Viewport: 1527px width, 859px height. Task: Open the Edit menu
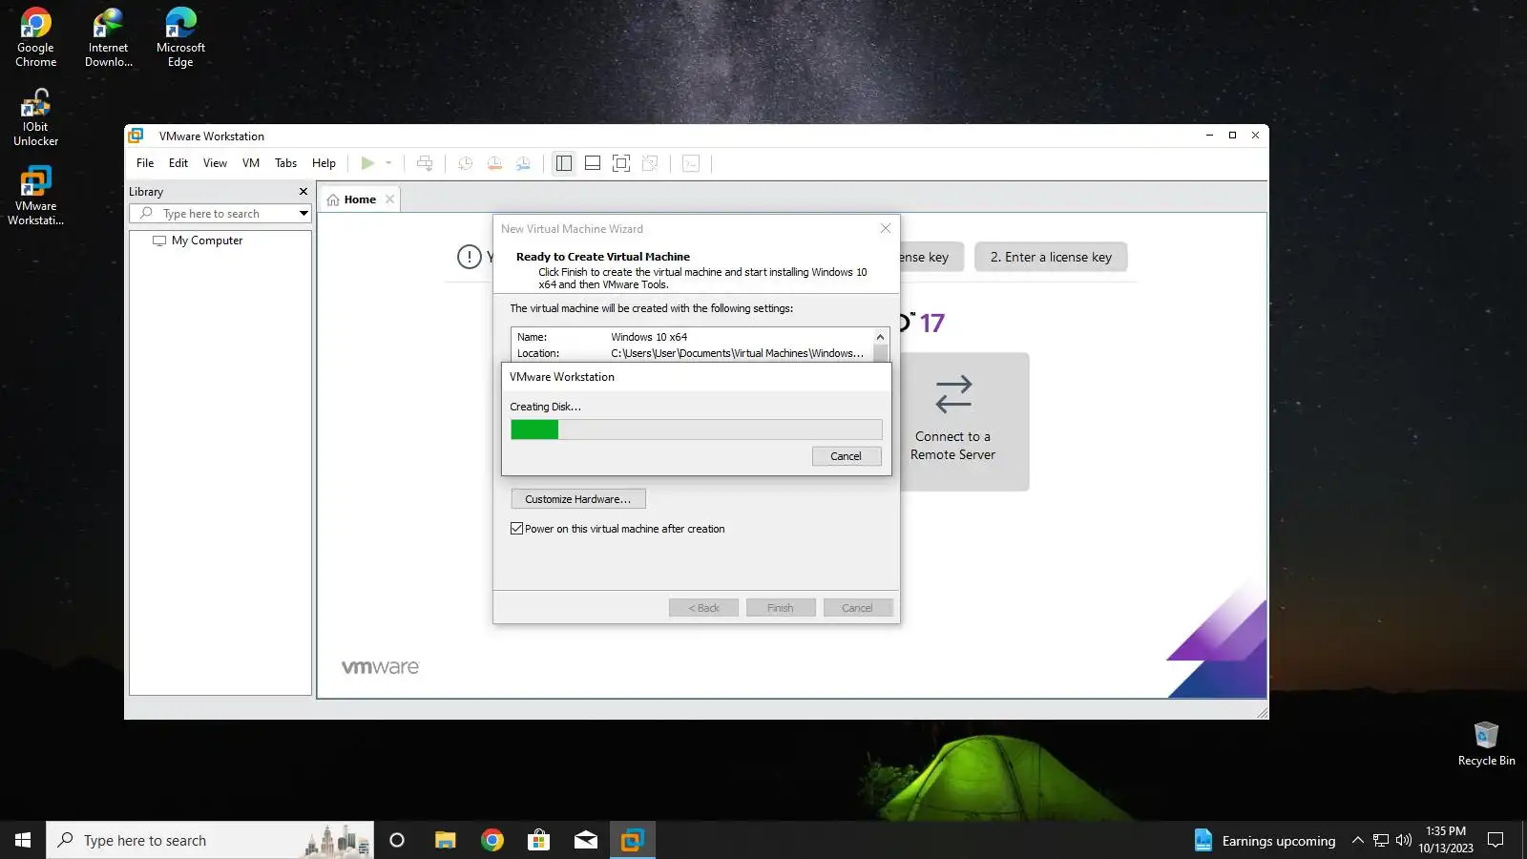[178, 163]
